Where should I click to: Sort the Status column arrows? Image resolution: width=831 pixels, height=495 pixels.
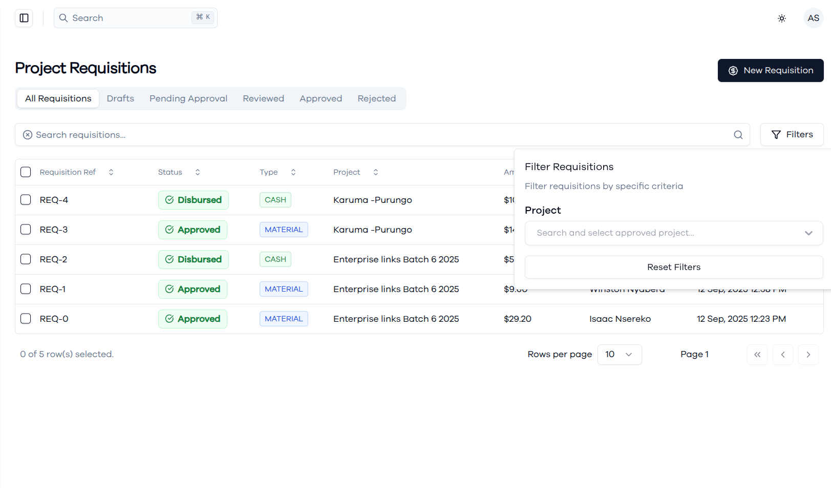pos(198,172)
